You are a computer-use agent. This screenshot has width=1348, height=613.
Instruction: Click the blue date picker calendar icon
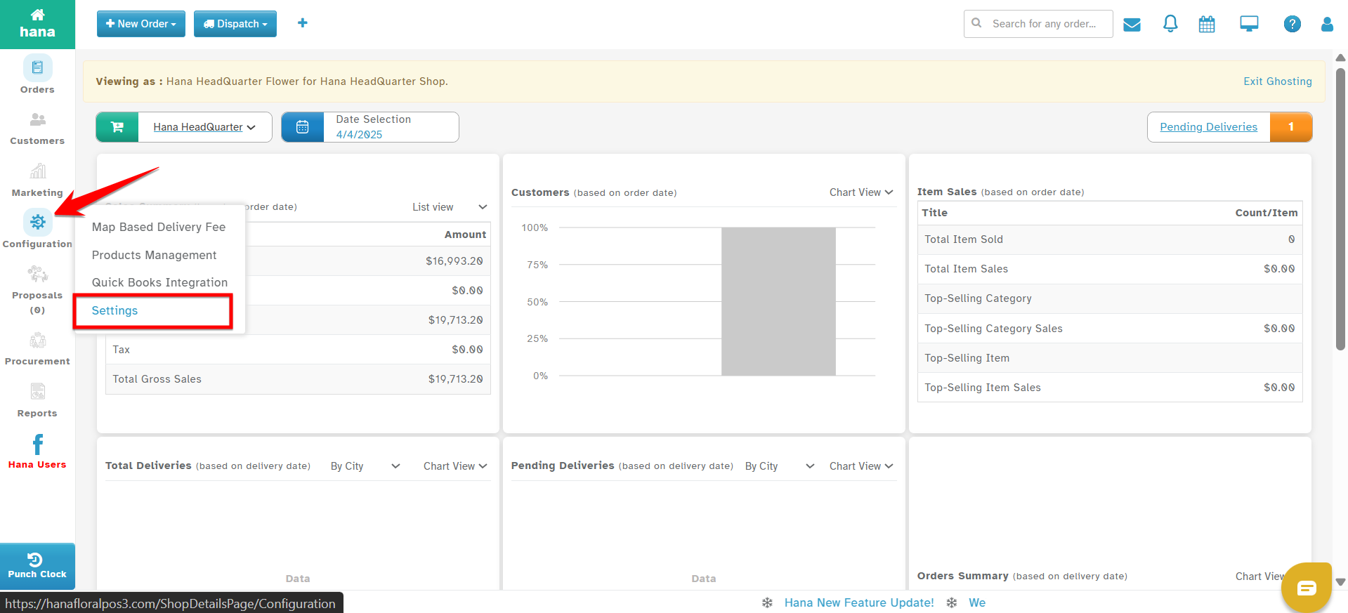click(x=303, y=127)
